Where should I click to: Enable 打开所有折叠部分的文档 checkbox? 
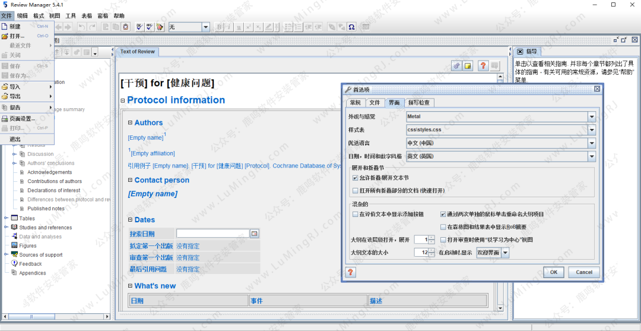coord(355,191)
